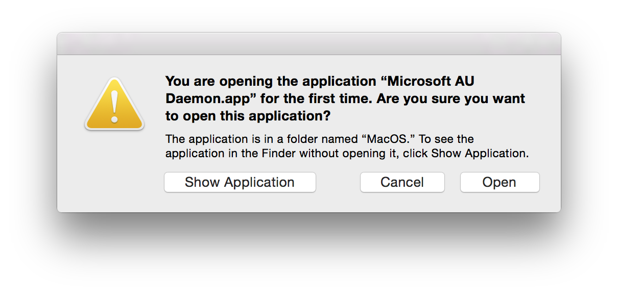Viewport: 618px width, 294px height.
Task: Click the bold warning headline text
Action: [345, 98]
